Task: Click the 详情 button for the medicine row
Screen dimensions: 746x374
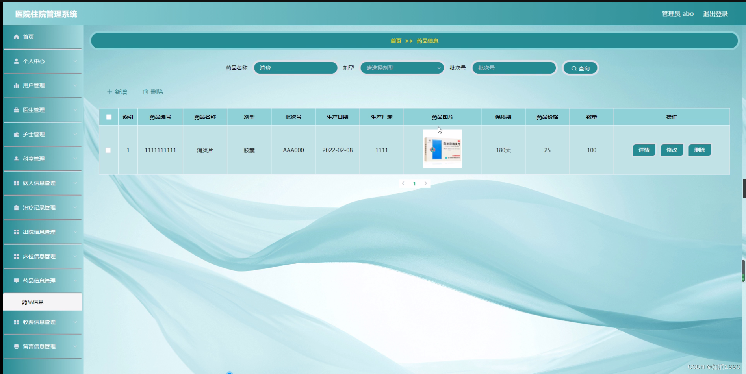Action: 644,150
